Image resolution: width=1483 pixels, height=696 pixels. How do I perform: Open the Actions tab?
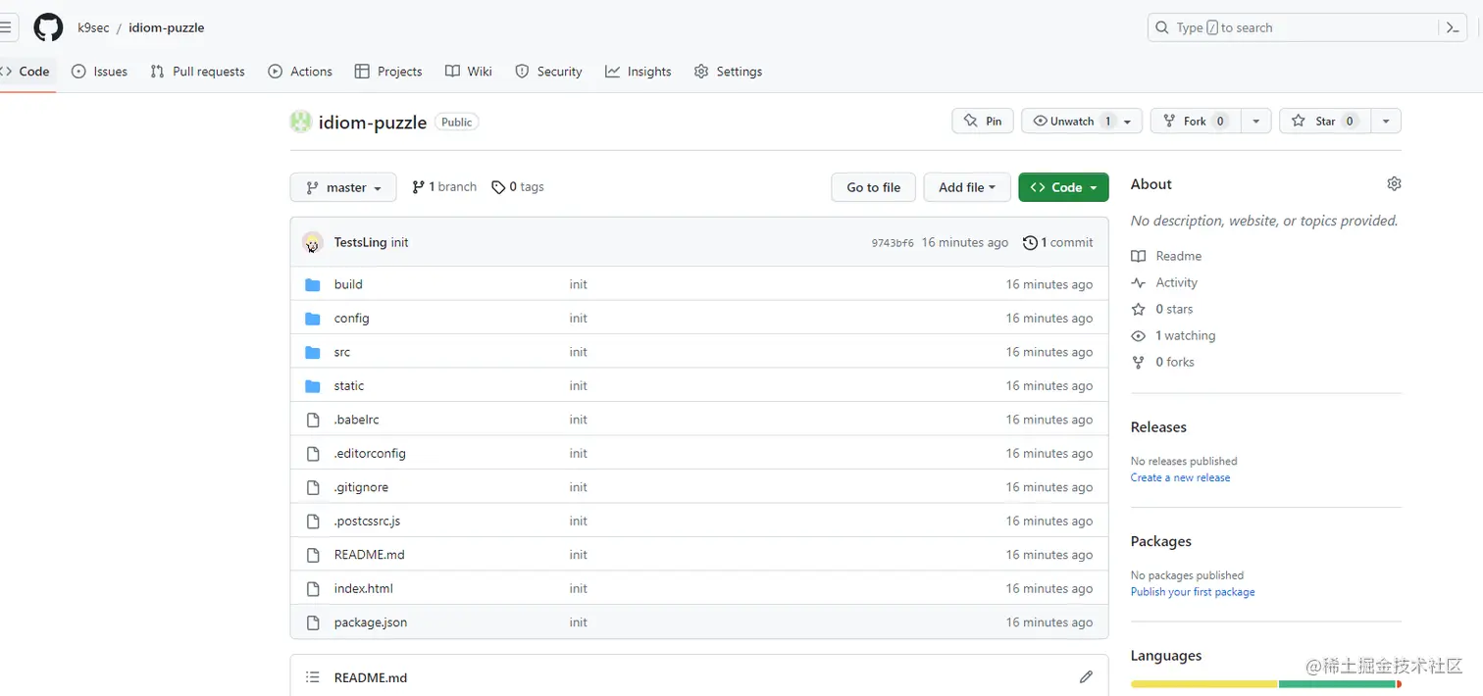coord(300,72)
